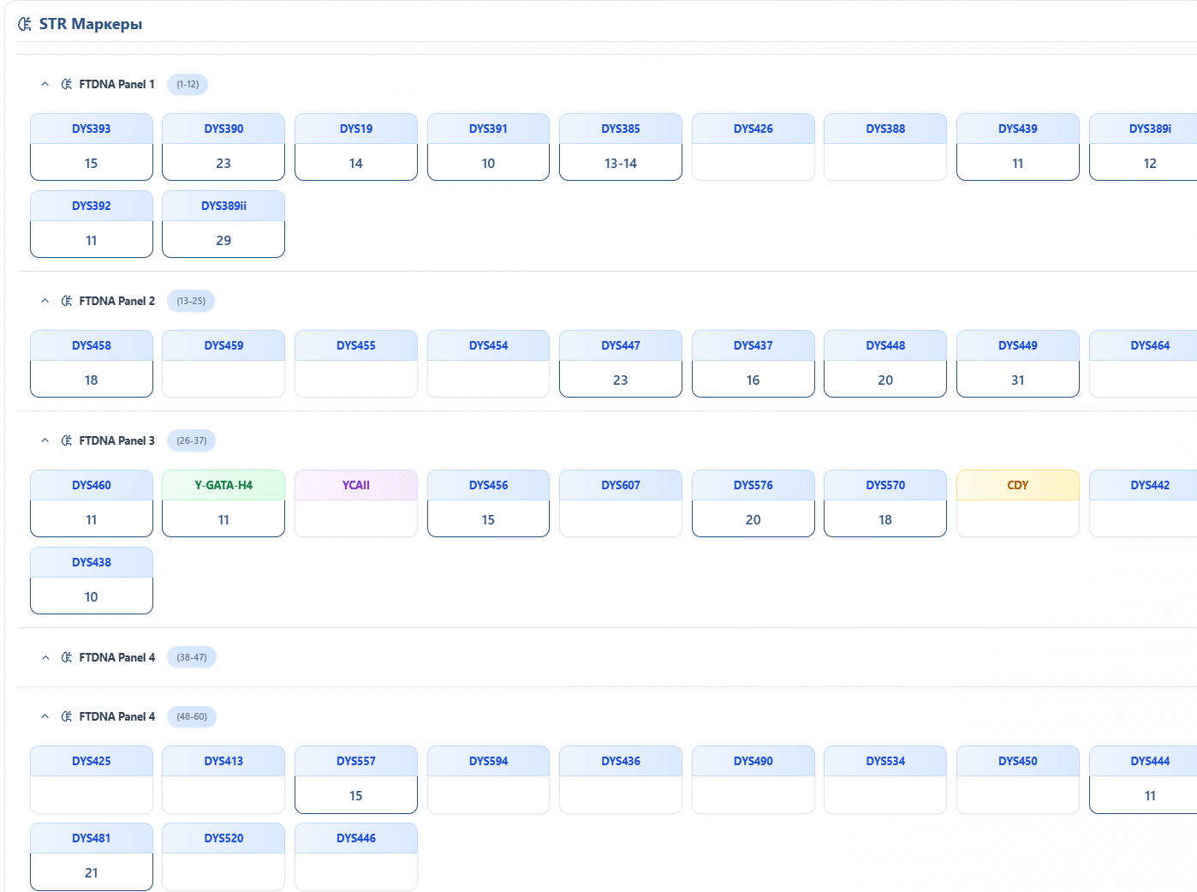Click the yellow CDY marker value field
This screenshot has width=1197, height=892.
click(1017, 519)
